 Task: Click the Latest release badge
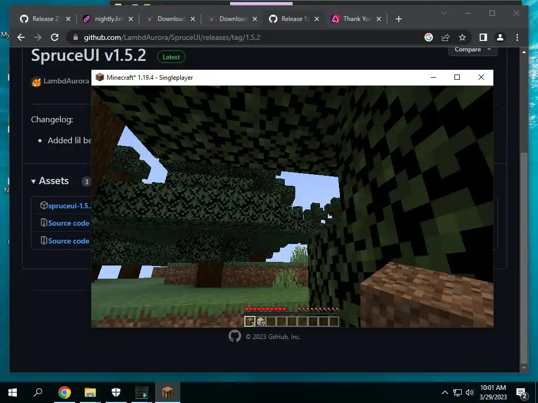(x=171, y=57)
